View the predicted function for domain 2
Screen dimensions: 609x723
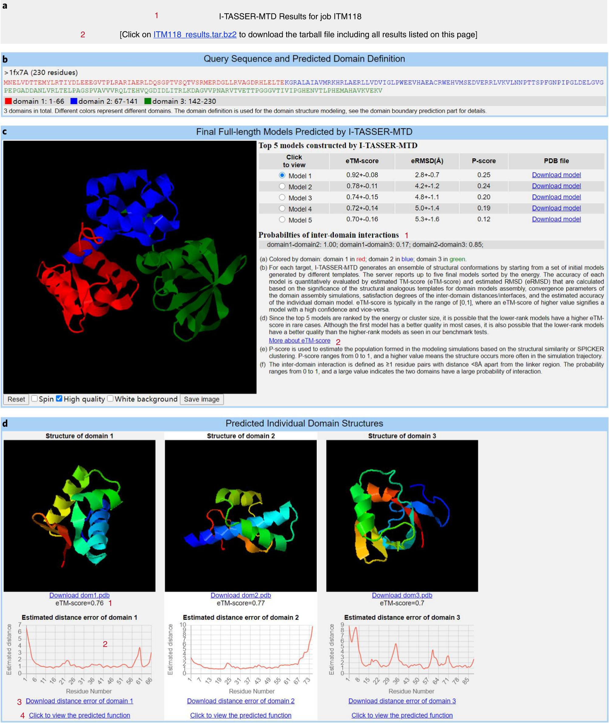click(241, 715)
